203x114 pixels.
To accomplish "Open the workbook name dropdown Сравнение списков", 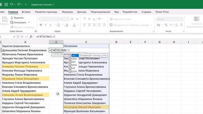I will 43,4.
